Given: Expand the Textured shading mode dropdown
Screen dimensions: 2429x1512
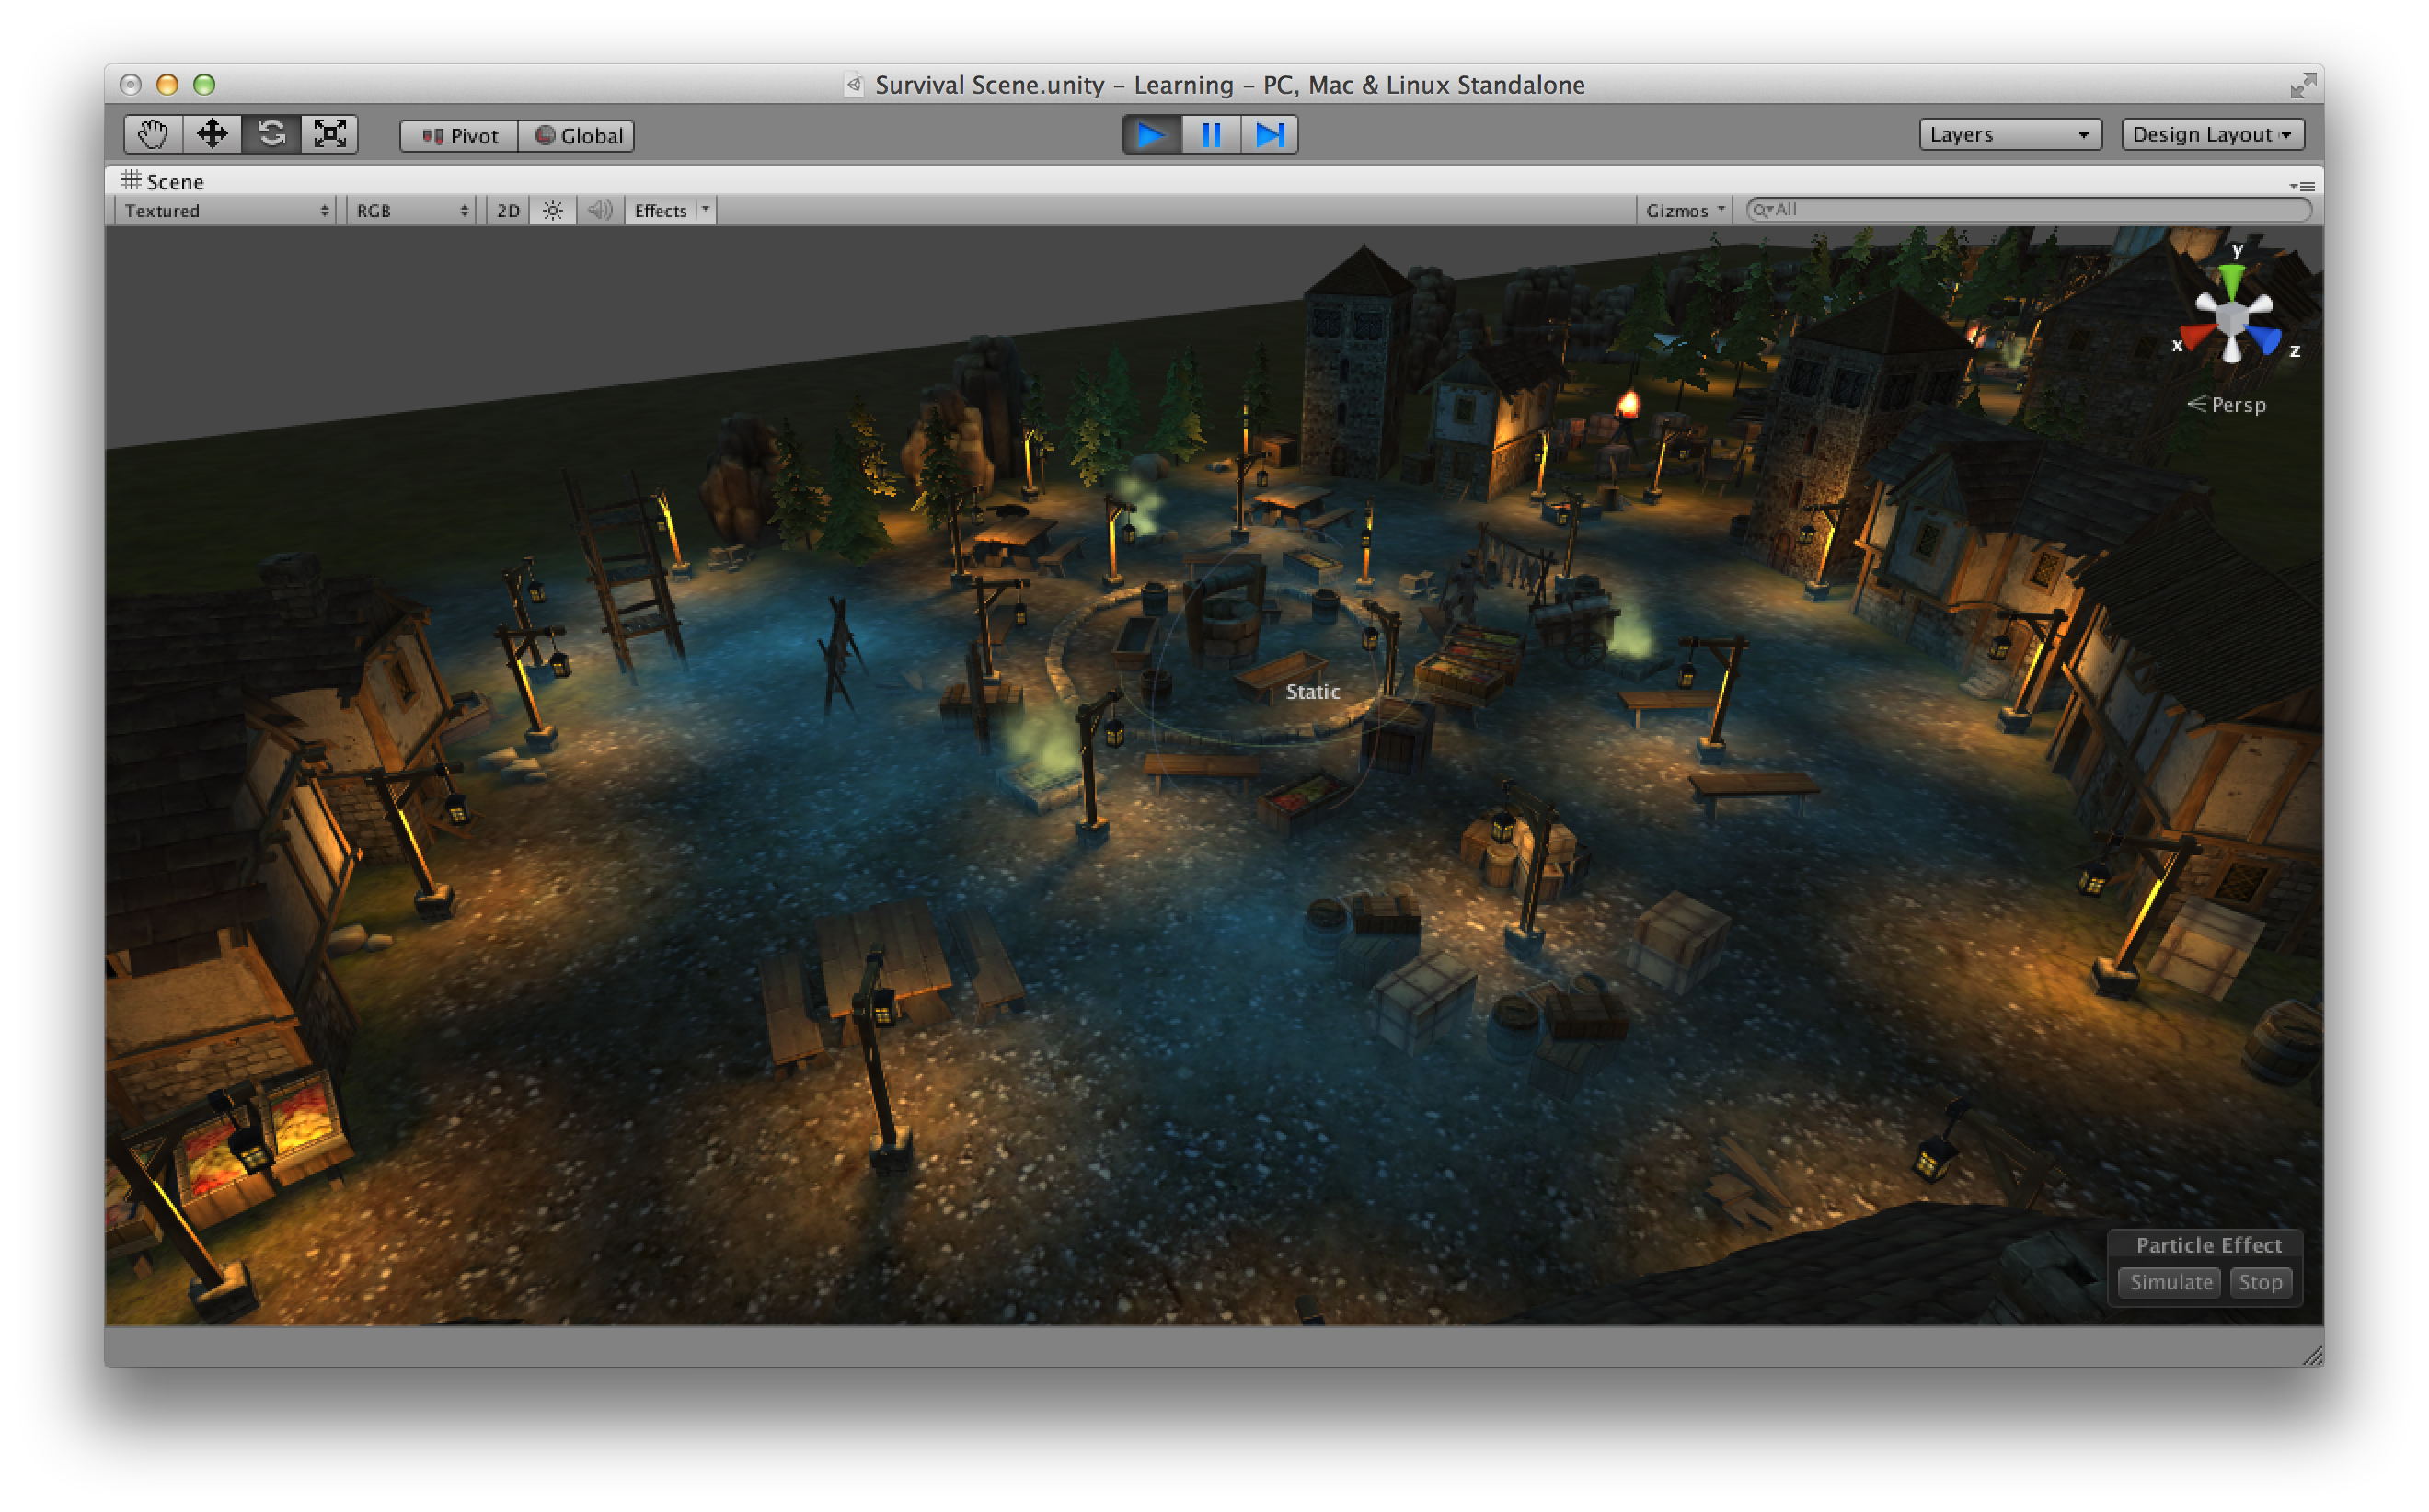Looking at the screenshot, I should coord(223,209).
